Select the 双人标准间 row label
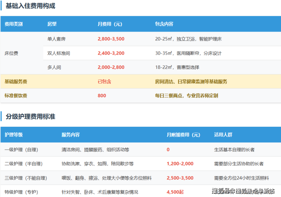 pyautogui.click(x=58, y=53)
